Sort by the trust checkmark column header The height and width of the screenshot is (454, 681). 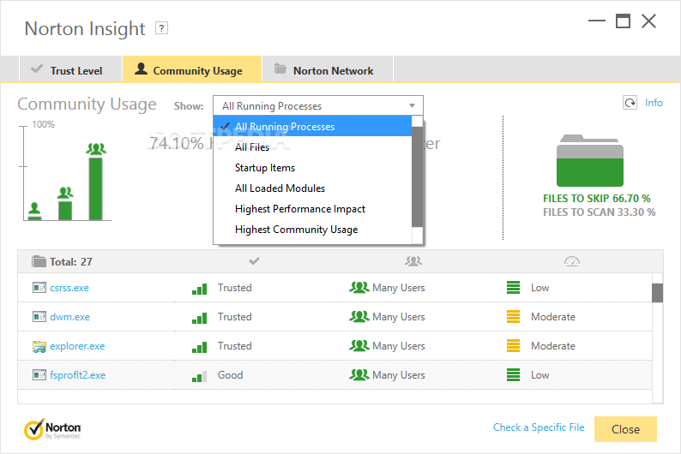254,261
